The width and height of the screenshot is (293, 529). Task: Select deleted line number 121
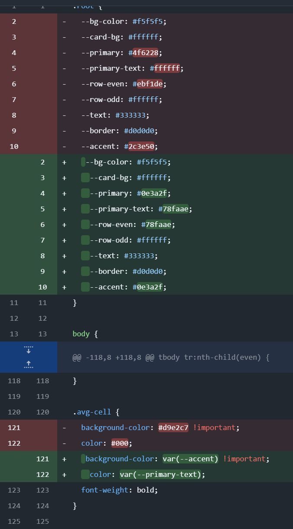tap(14, 427)
